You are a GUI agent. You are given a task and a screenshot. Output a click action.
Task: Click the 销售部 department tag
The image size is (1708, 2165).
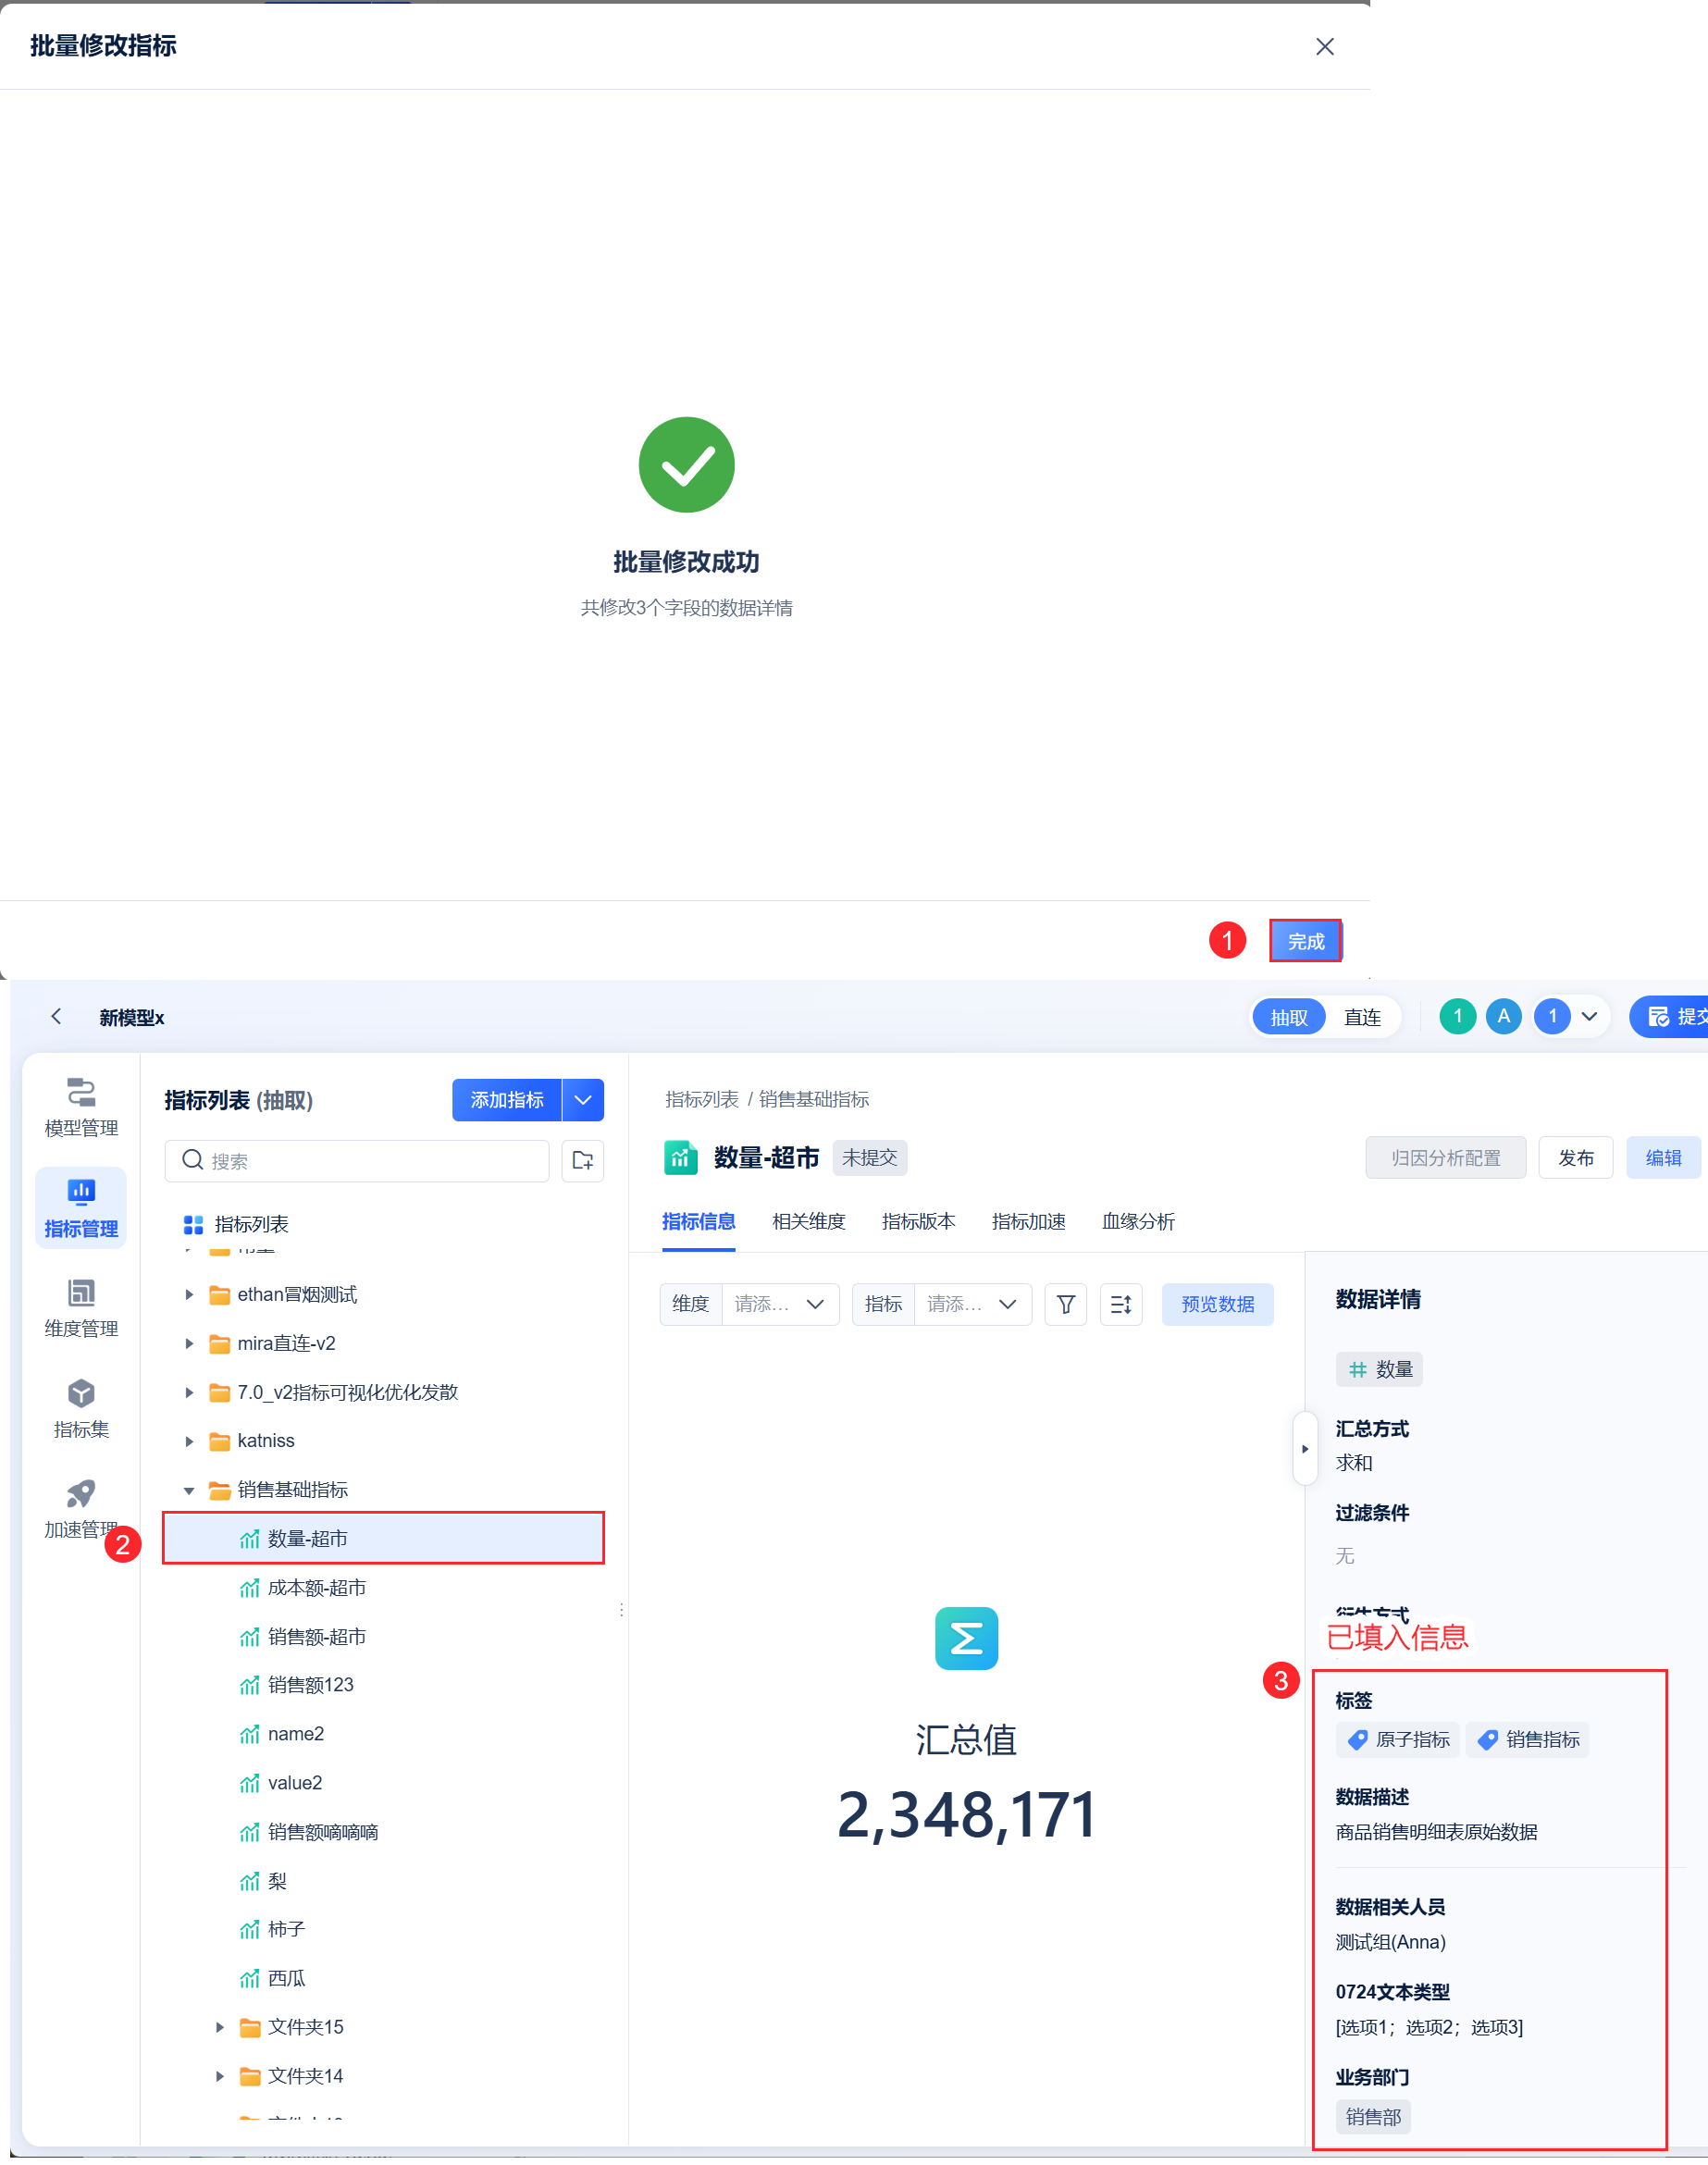click(x=1373, y=2116)
